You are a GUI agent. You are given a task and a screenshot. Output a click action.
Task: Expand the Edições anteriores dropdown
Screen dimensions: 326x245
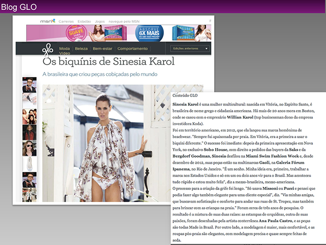(190, 49)
